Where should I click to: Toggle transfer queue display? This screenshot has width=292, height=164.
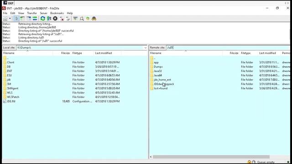35,18
